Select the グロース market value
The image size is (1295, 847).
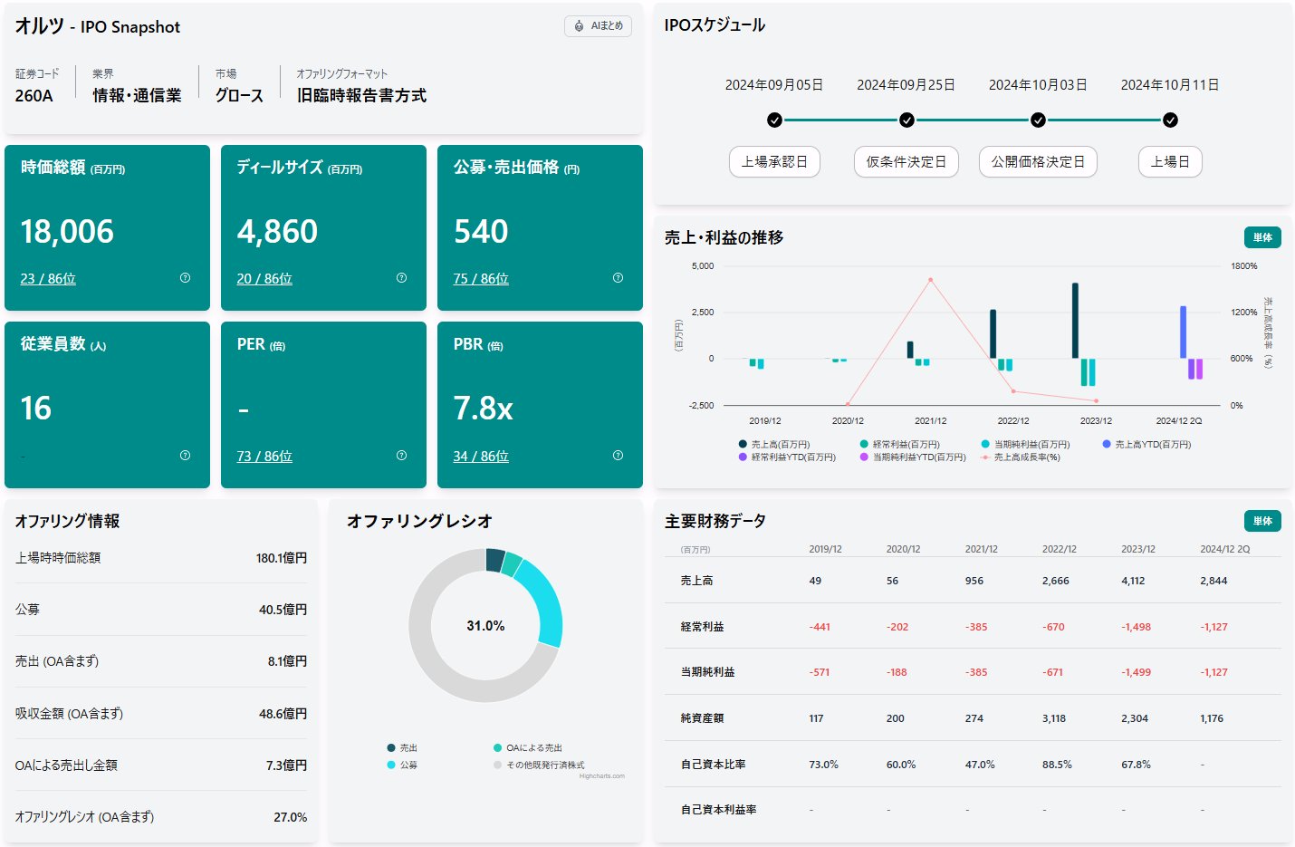pyautogui.click(x=239, y=95)
